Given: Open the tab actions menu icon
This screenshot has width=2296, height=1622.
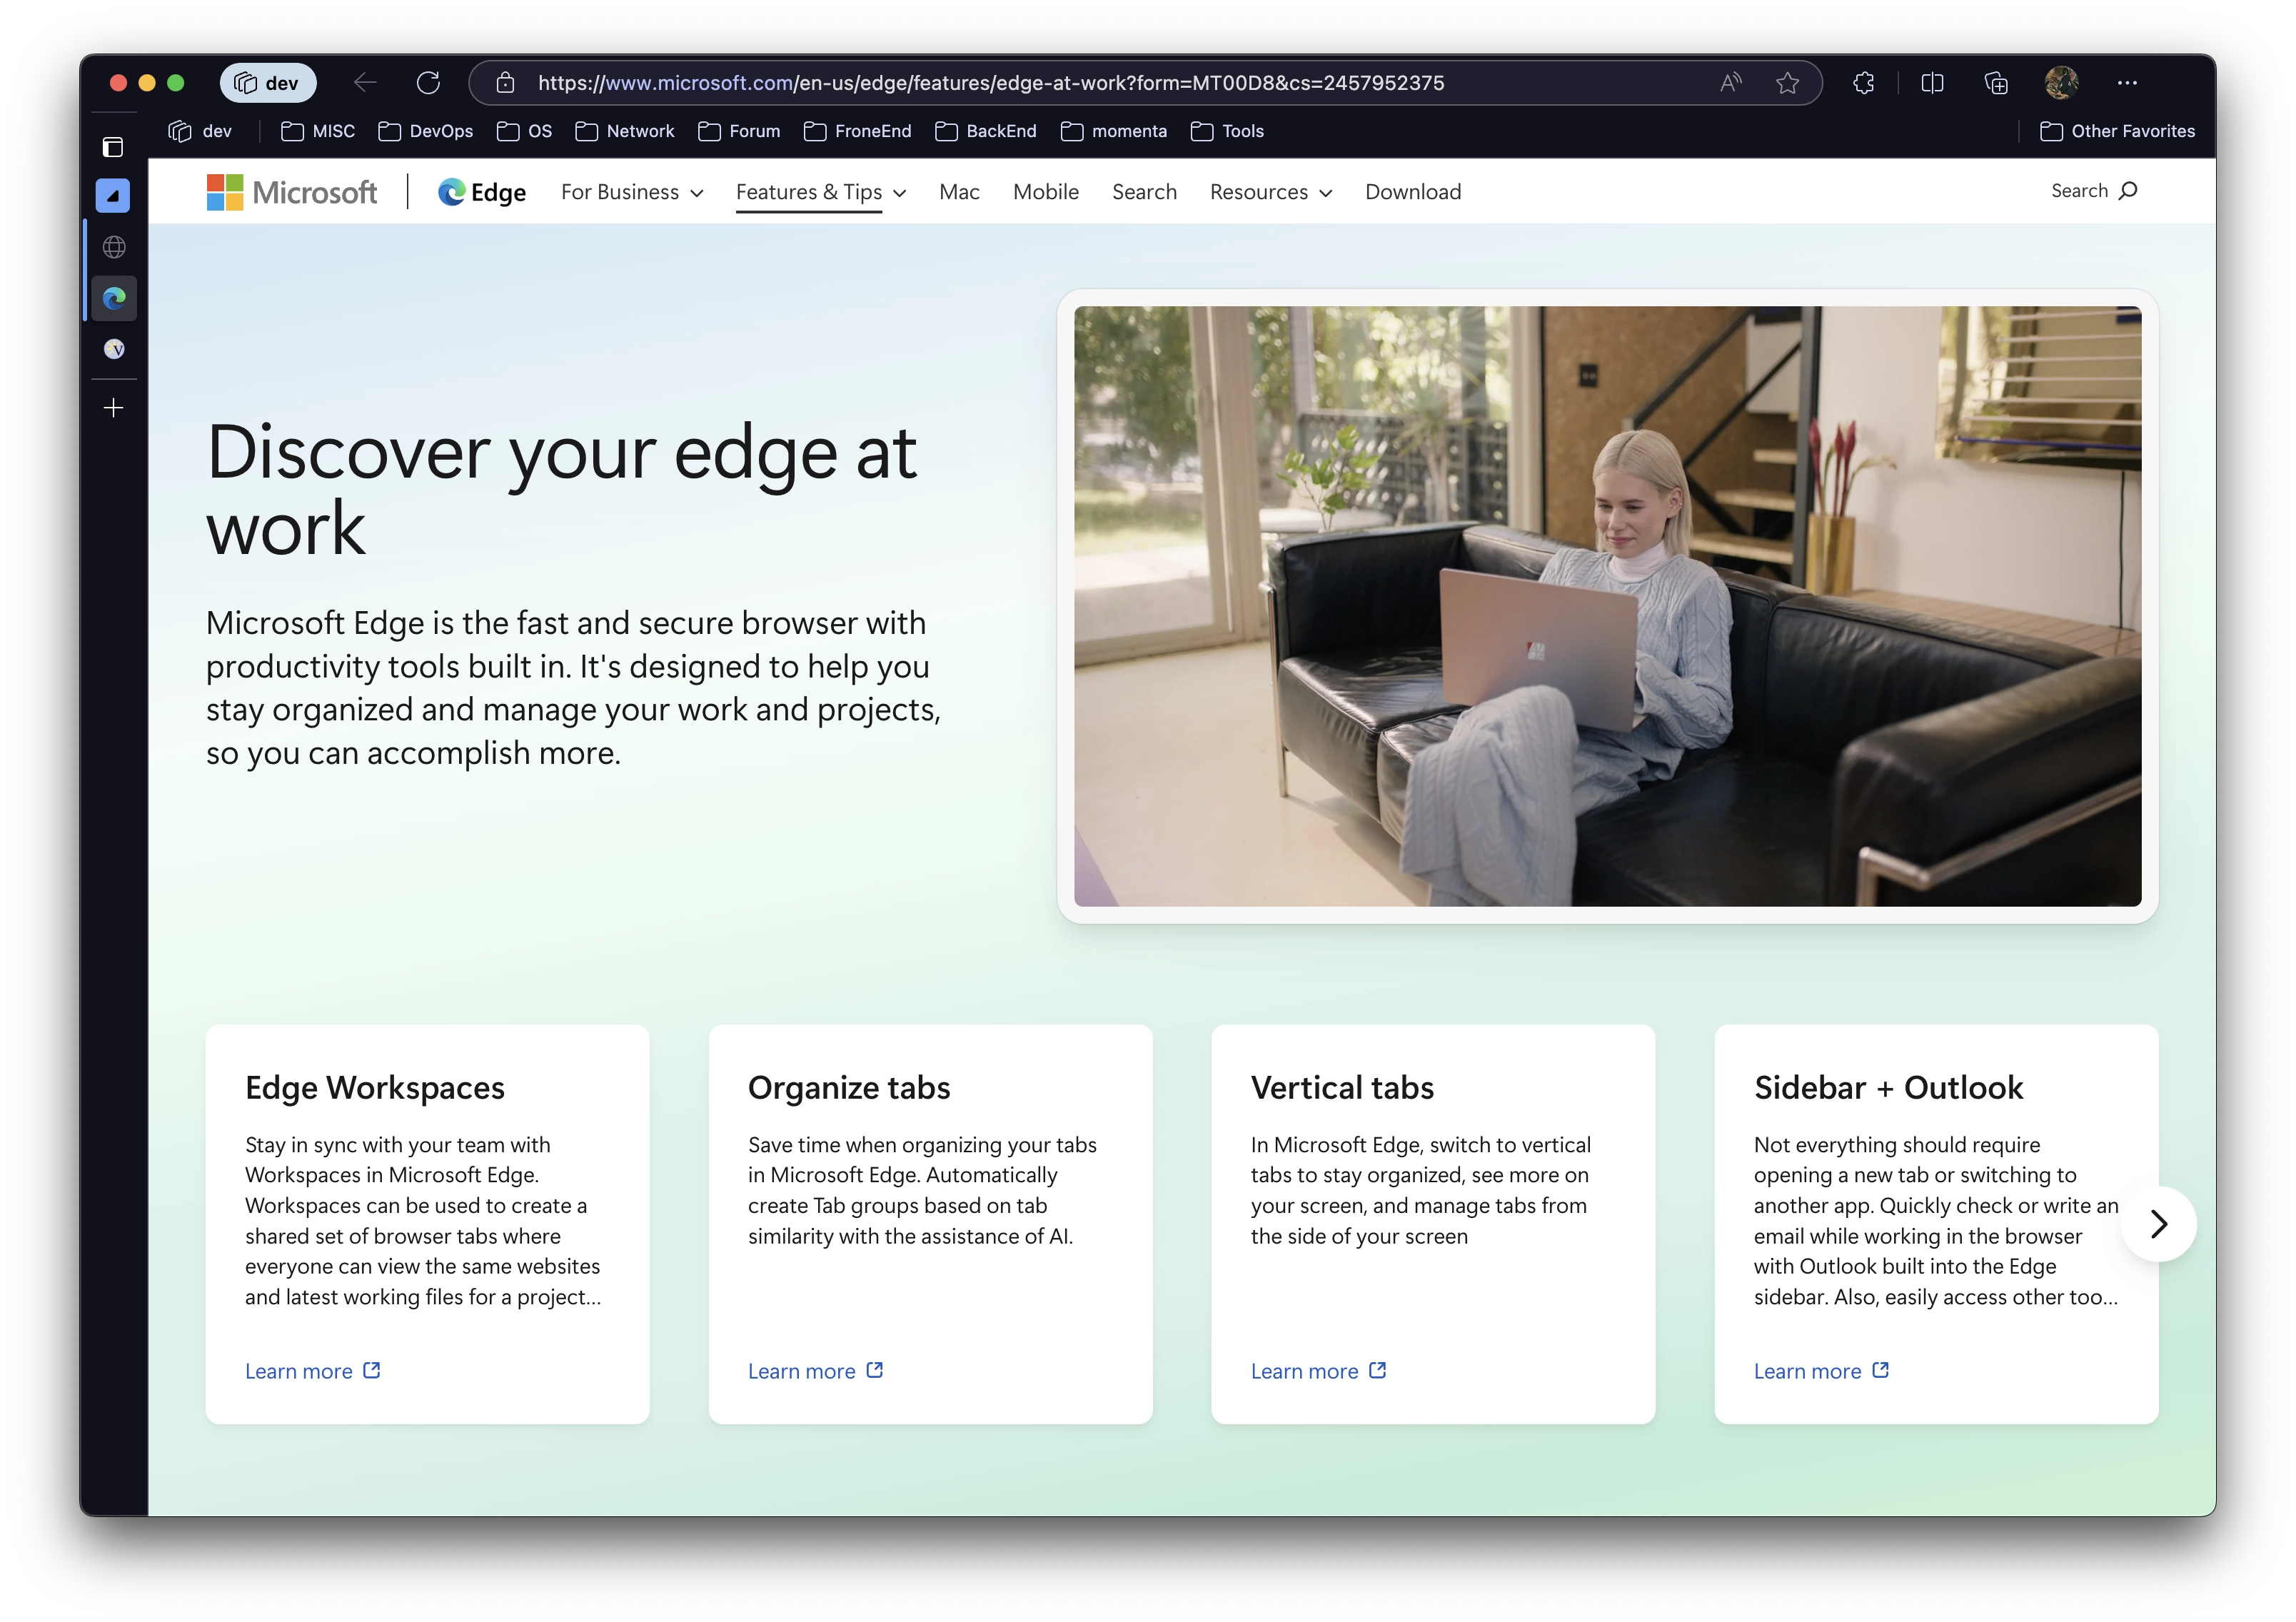Looking at the screenshot, I should (113, 147).
